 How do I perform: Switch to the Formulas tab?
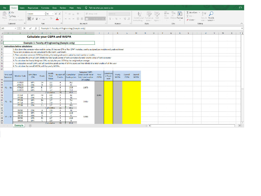pos(45,8)
